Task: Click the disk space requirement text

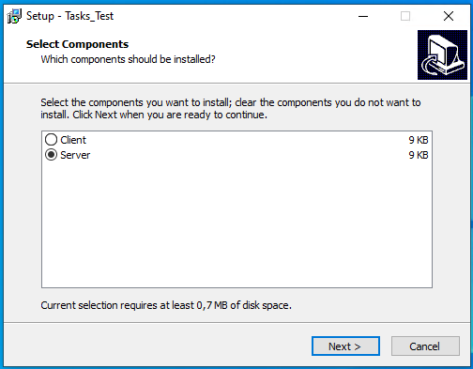Action: [x=166, y=305]
